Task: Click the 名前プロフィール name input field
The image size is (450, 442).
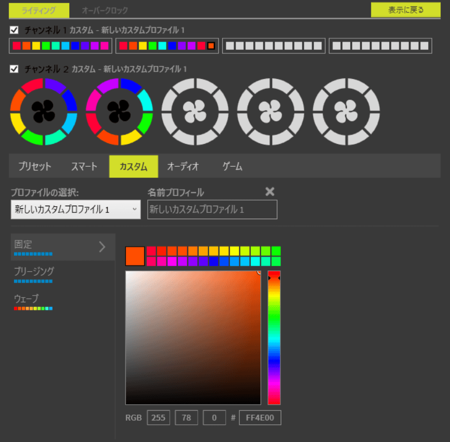Action: (212, 209)
